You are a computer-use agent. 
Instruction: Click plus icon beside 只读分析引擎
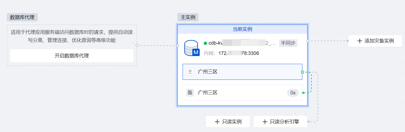tap(265, 122)
